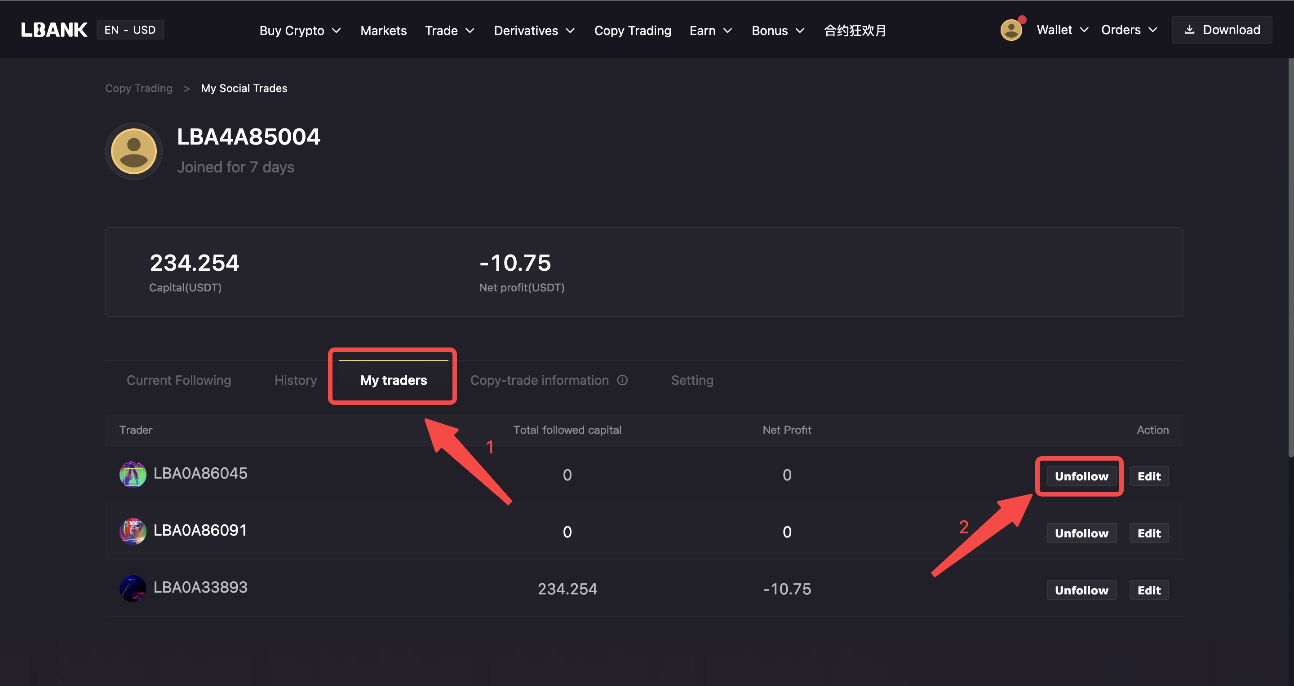Go to Copy Trading in top navigation
The width and height of the screenshot is (1294, 686).
click(633, 31)
